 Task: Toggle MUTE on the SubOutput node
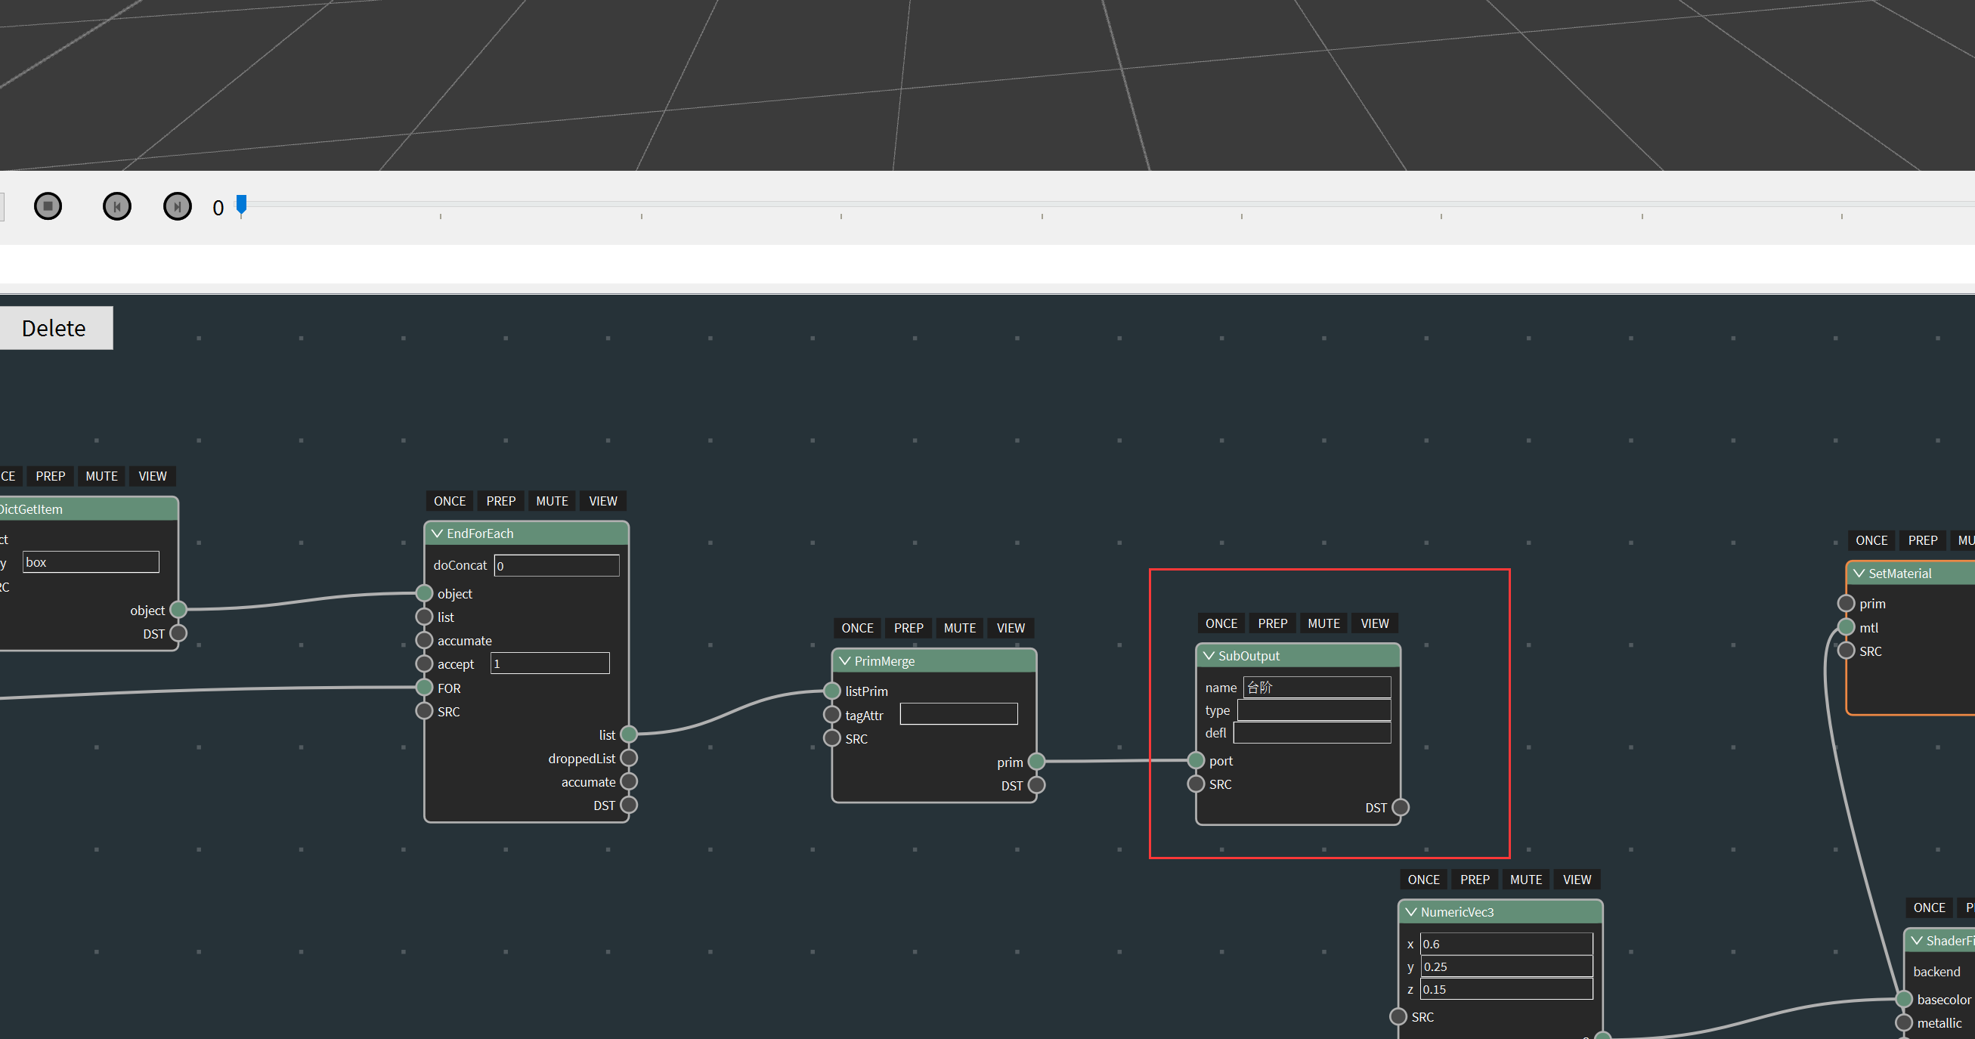(x=1324, y=623)
